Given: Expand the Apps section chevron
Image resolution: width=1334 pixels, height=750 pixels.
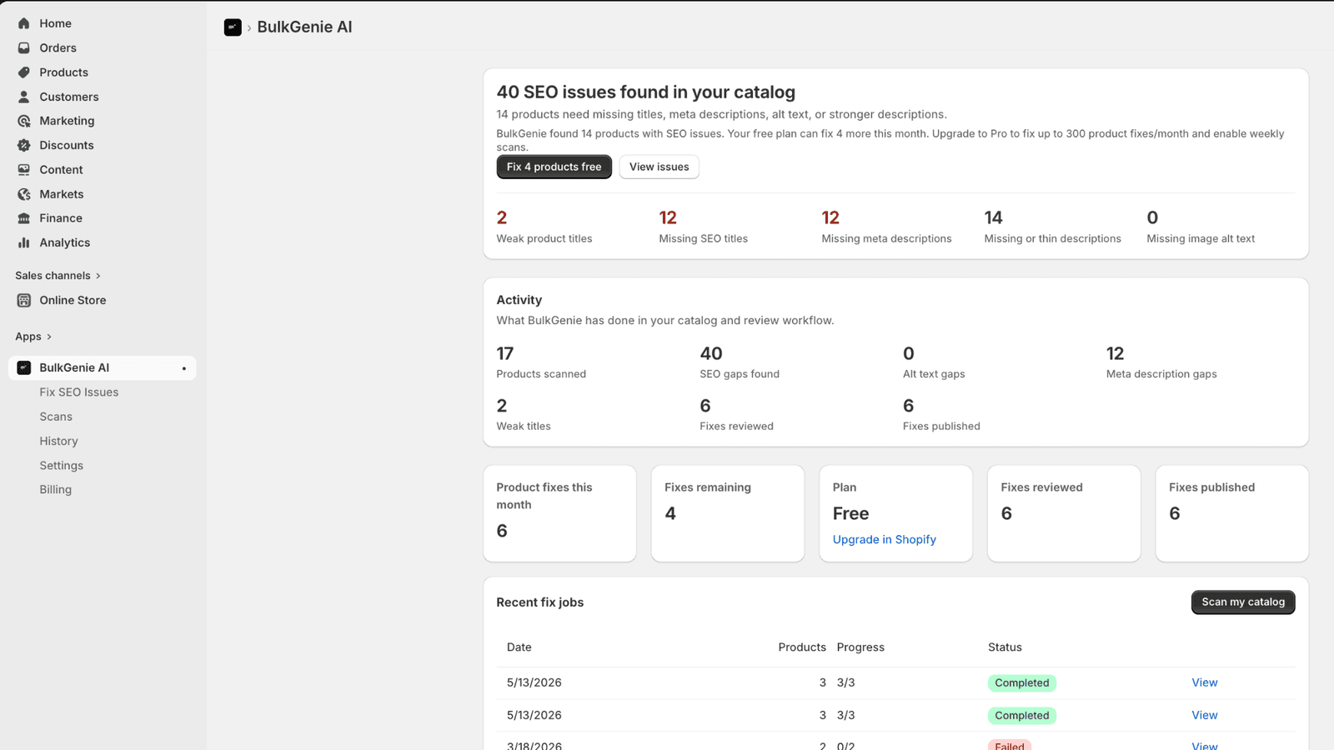Looking at the screenshot, I should coord(49,337).
